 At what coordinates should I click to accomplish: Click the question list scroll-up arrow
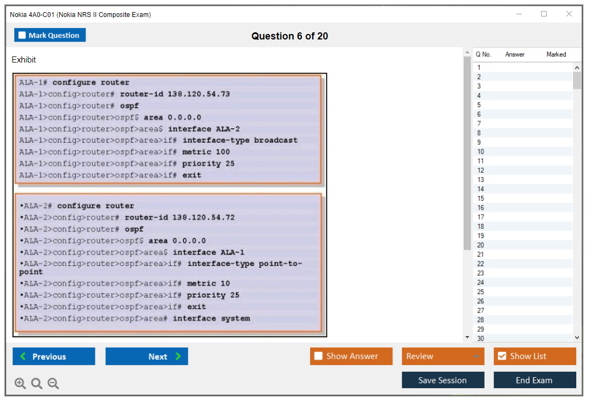coord(577,67)
